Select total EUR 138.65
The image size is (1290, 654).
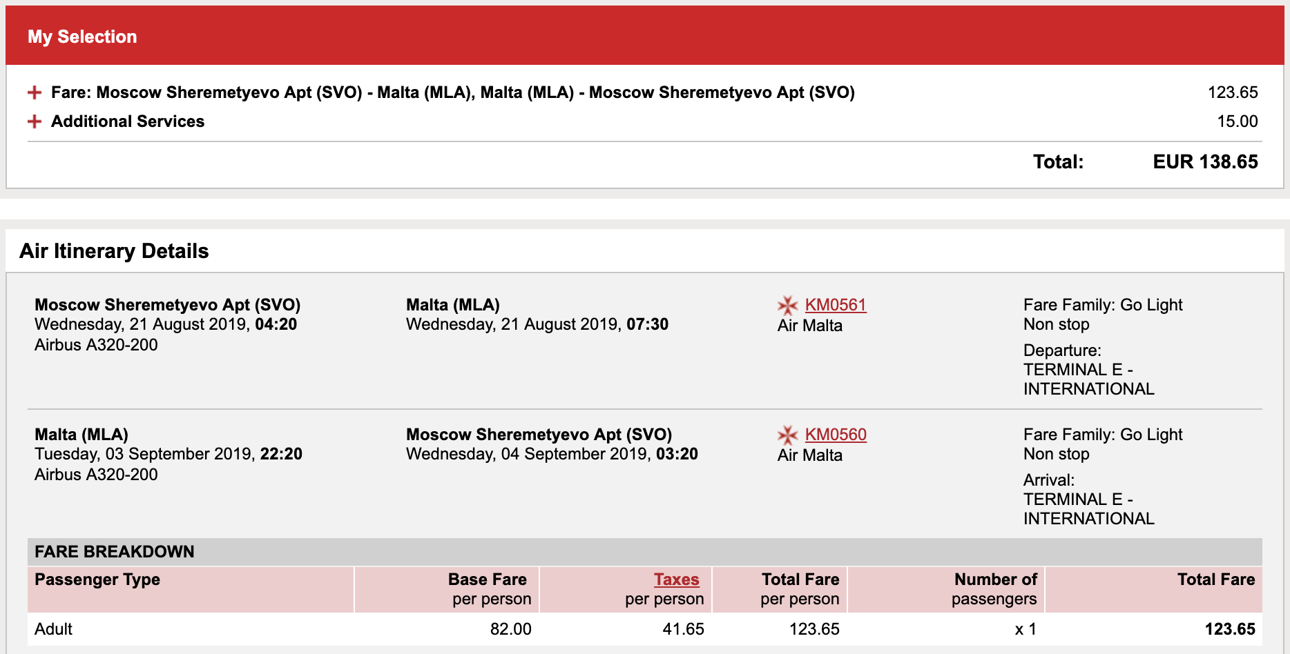coord(1205,162)
